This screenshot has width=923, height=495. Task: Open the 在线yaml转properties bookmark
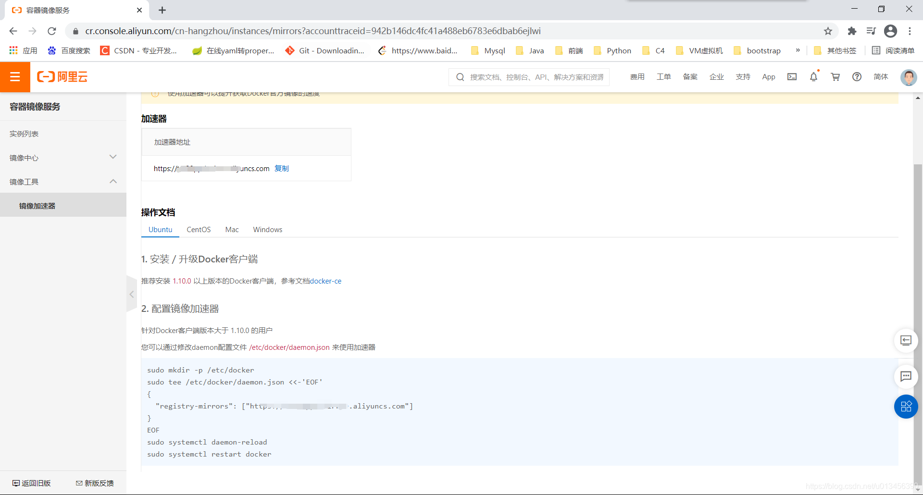click(233, 50)
